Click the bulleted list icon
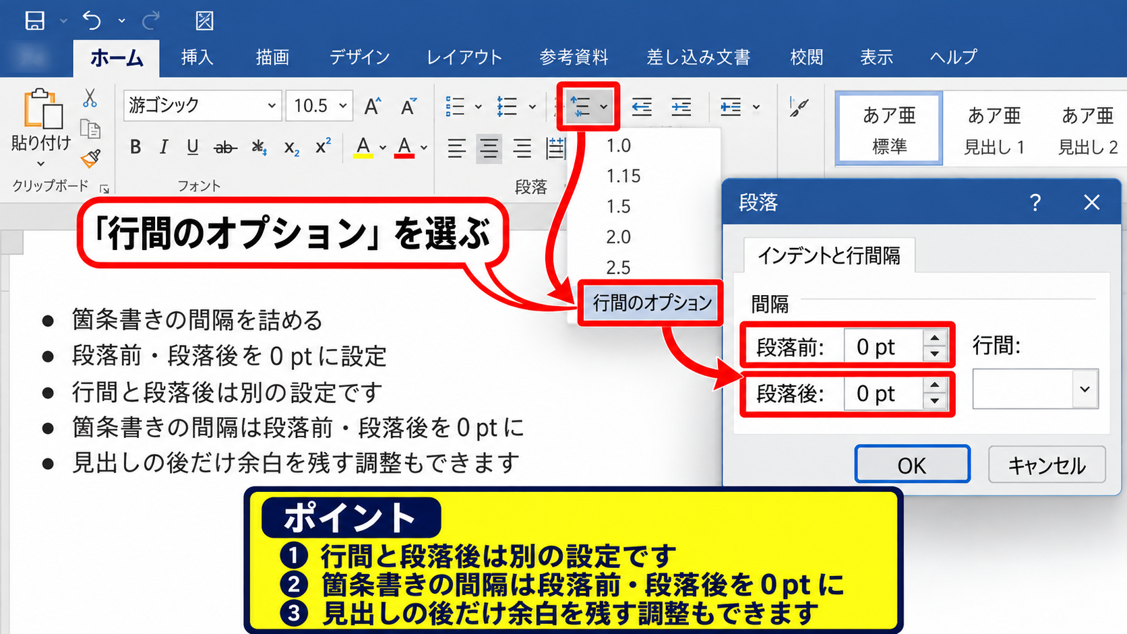This screenshot has height=634, width=1127. pos(455,106)
